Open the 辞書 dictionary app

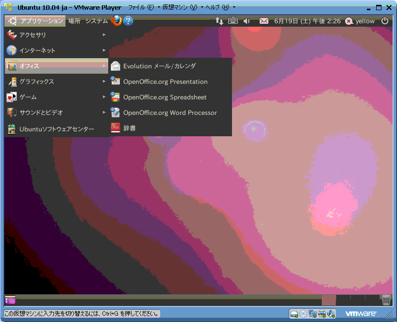tap(171, 128)
